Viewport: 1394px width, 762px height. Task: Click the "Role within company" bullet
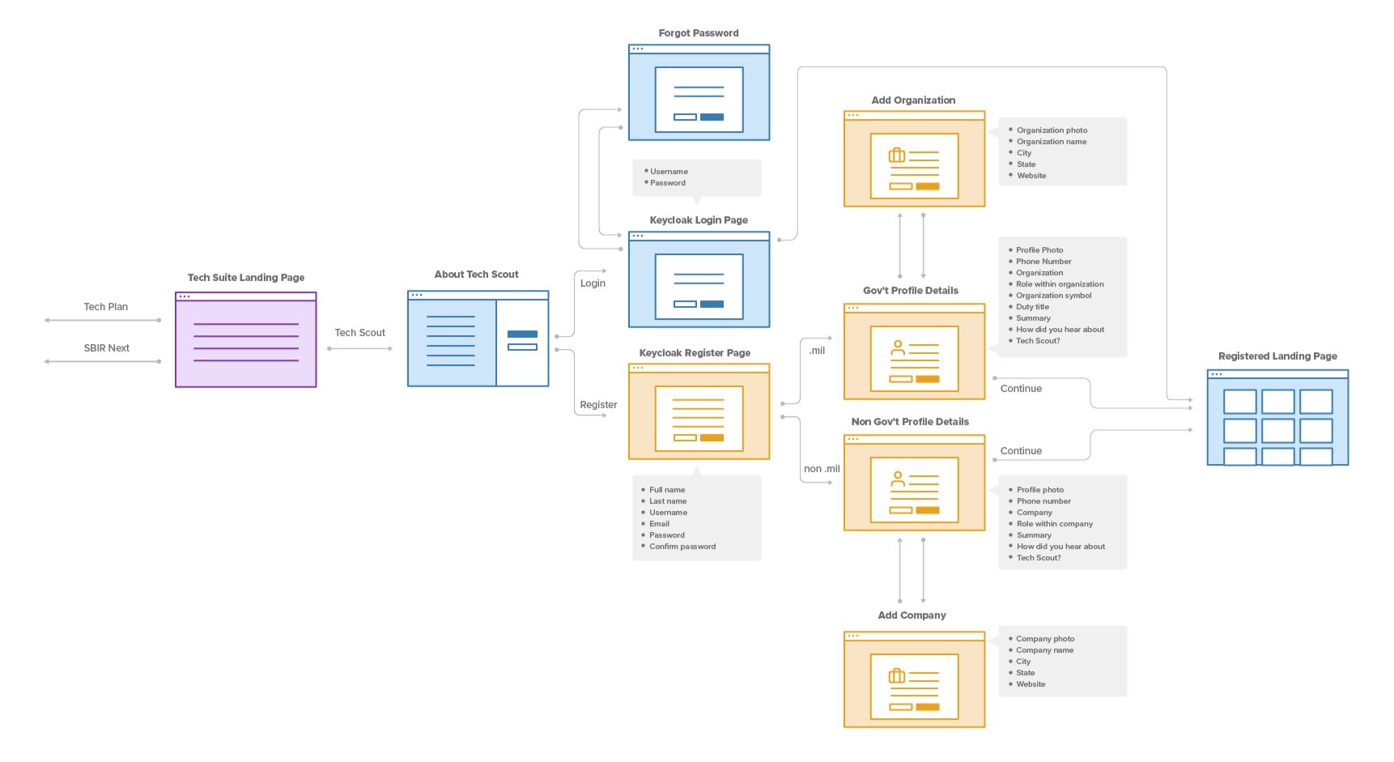coord(1055,524)
